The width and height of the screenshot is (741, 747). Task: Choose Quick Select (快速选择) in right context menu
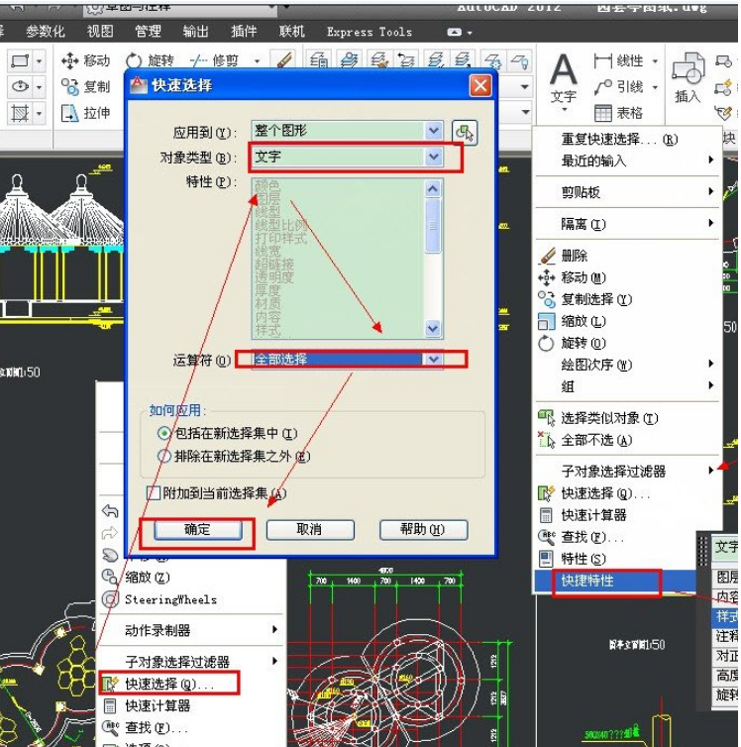[628, 493]
